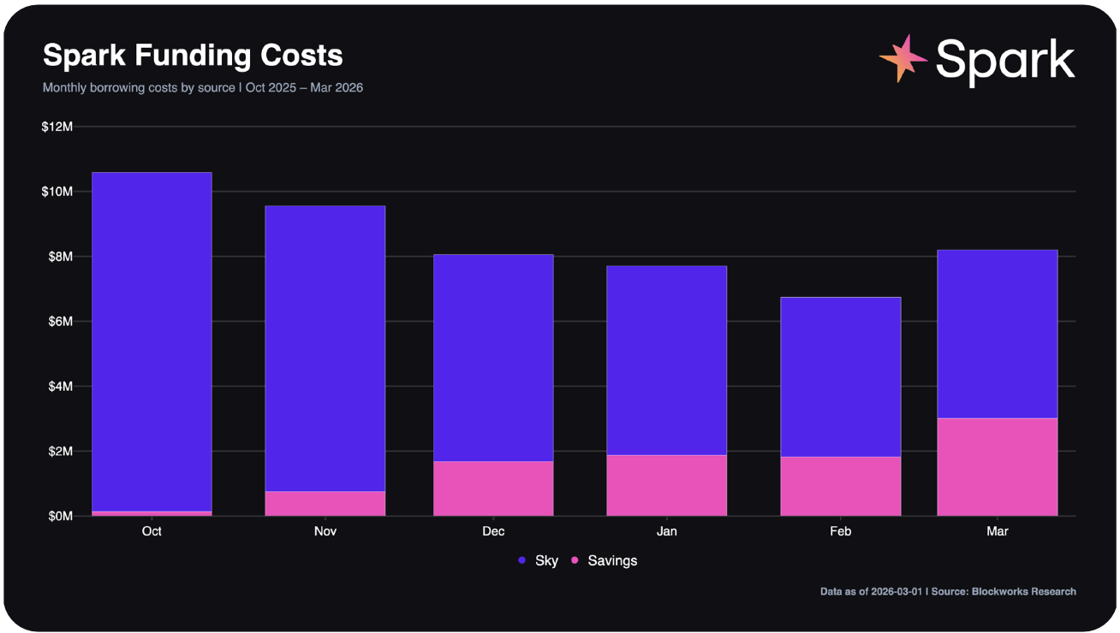Select the December Savings bar segment
The image size is (1120, 633).
(493, 488)
